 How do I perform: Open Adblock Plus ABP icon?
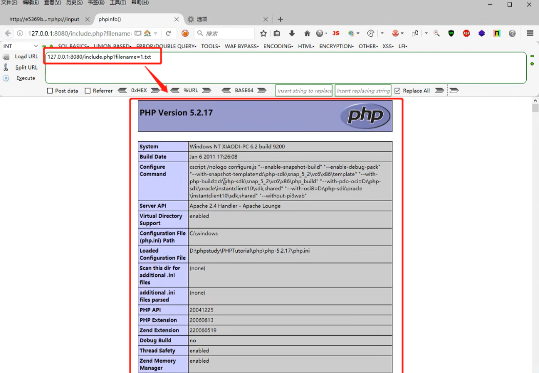(466, 33)
